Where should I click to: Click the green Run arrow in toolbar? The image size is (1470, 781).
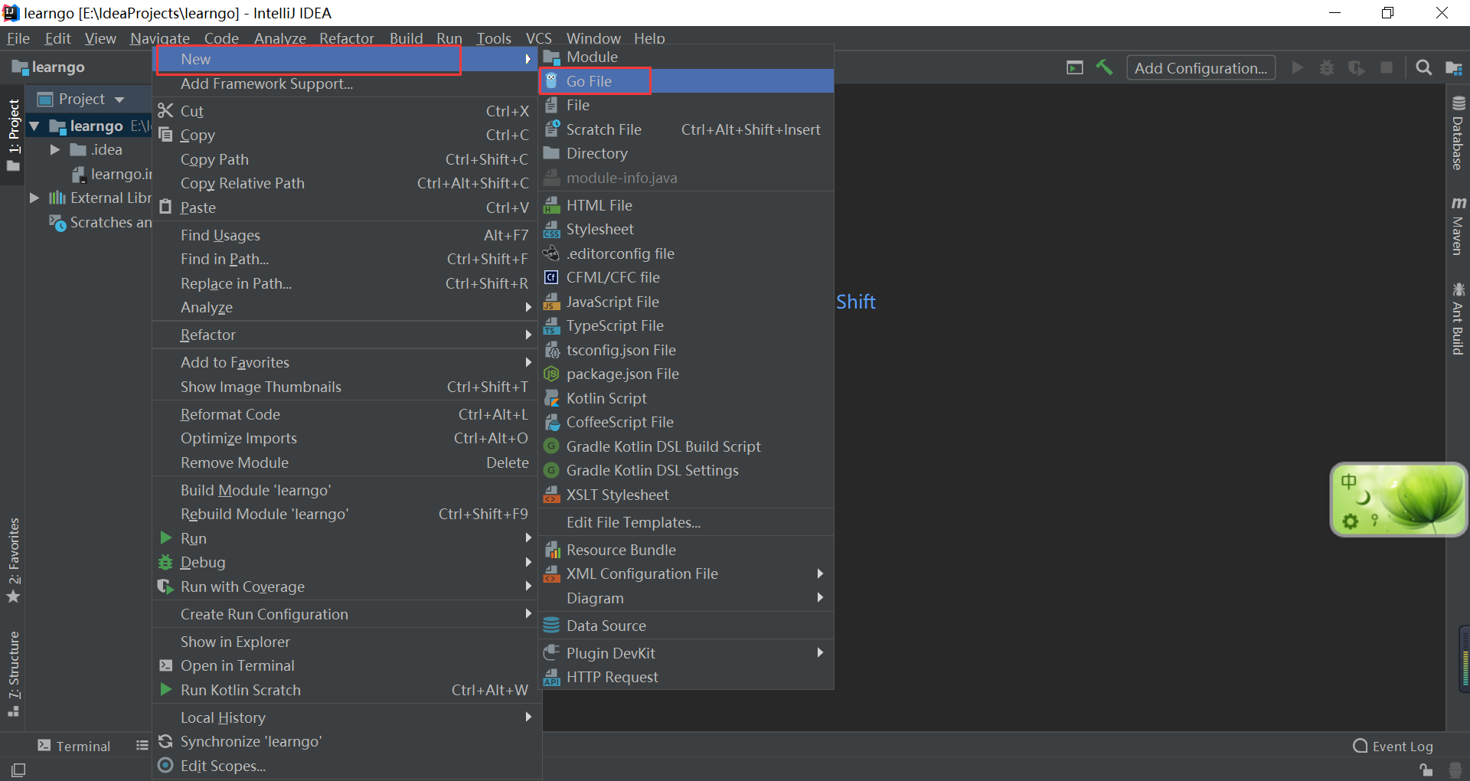tap(1297, 67)
